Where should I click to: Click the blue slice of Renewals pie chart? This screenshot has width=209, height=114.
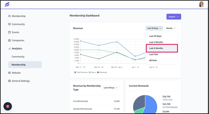point(151,104)
